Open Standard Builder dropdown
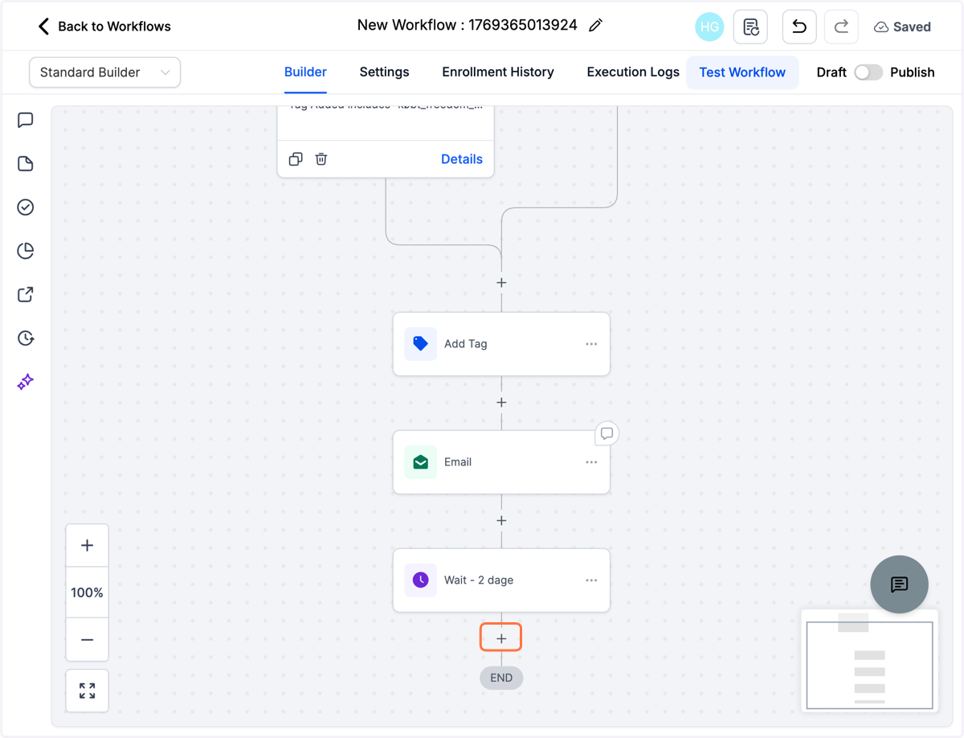This screenshot has width=964, height=738. pyautogui.click(x=104, y=72)
